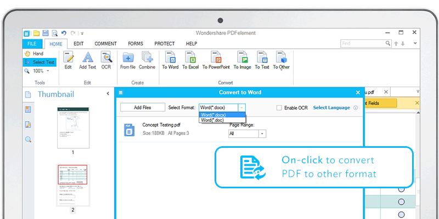Click the magnifier search icon in Find box
Screen dimensions: 439x219
tap(388, 43)
